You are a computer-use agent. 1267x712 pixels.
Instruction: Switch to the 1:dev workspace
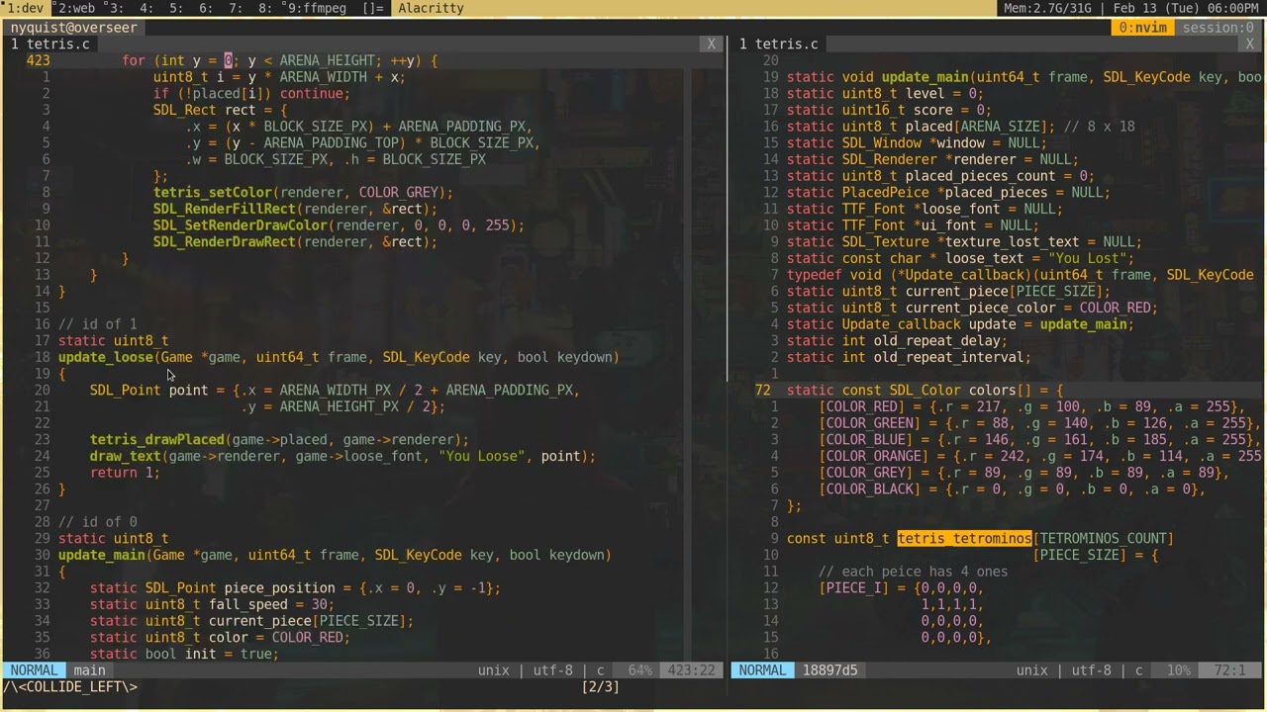coord(26,8)
